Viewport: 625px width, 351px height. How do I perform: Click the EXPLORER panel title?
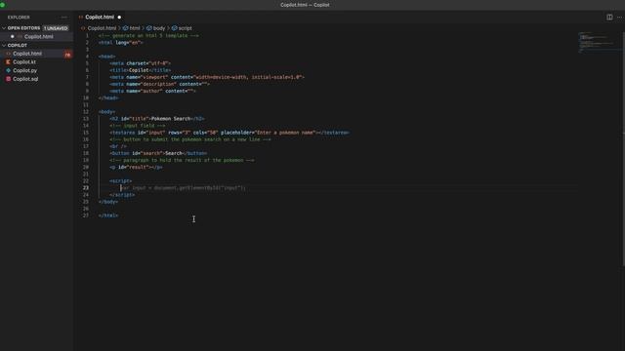[19, 18]
